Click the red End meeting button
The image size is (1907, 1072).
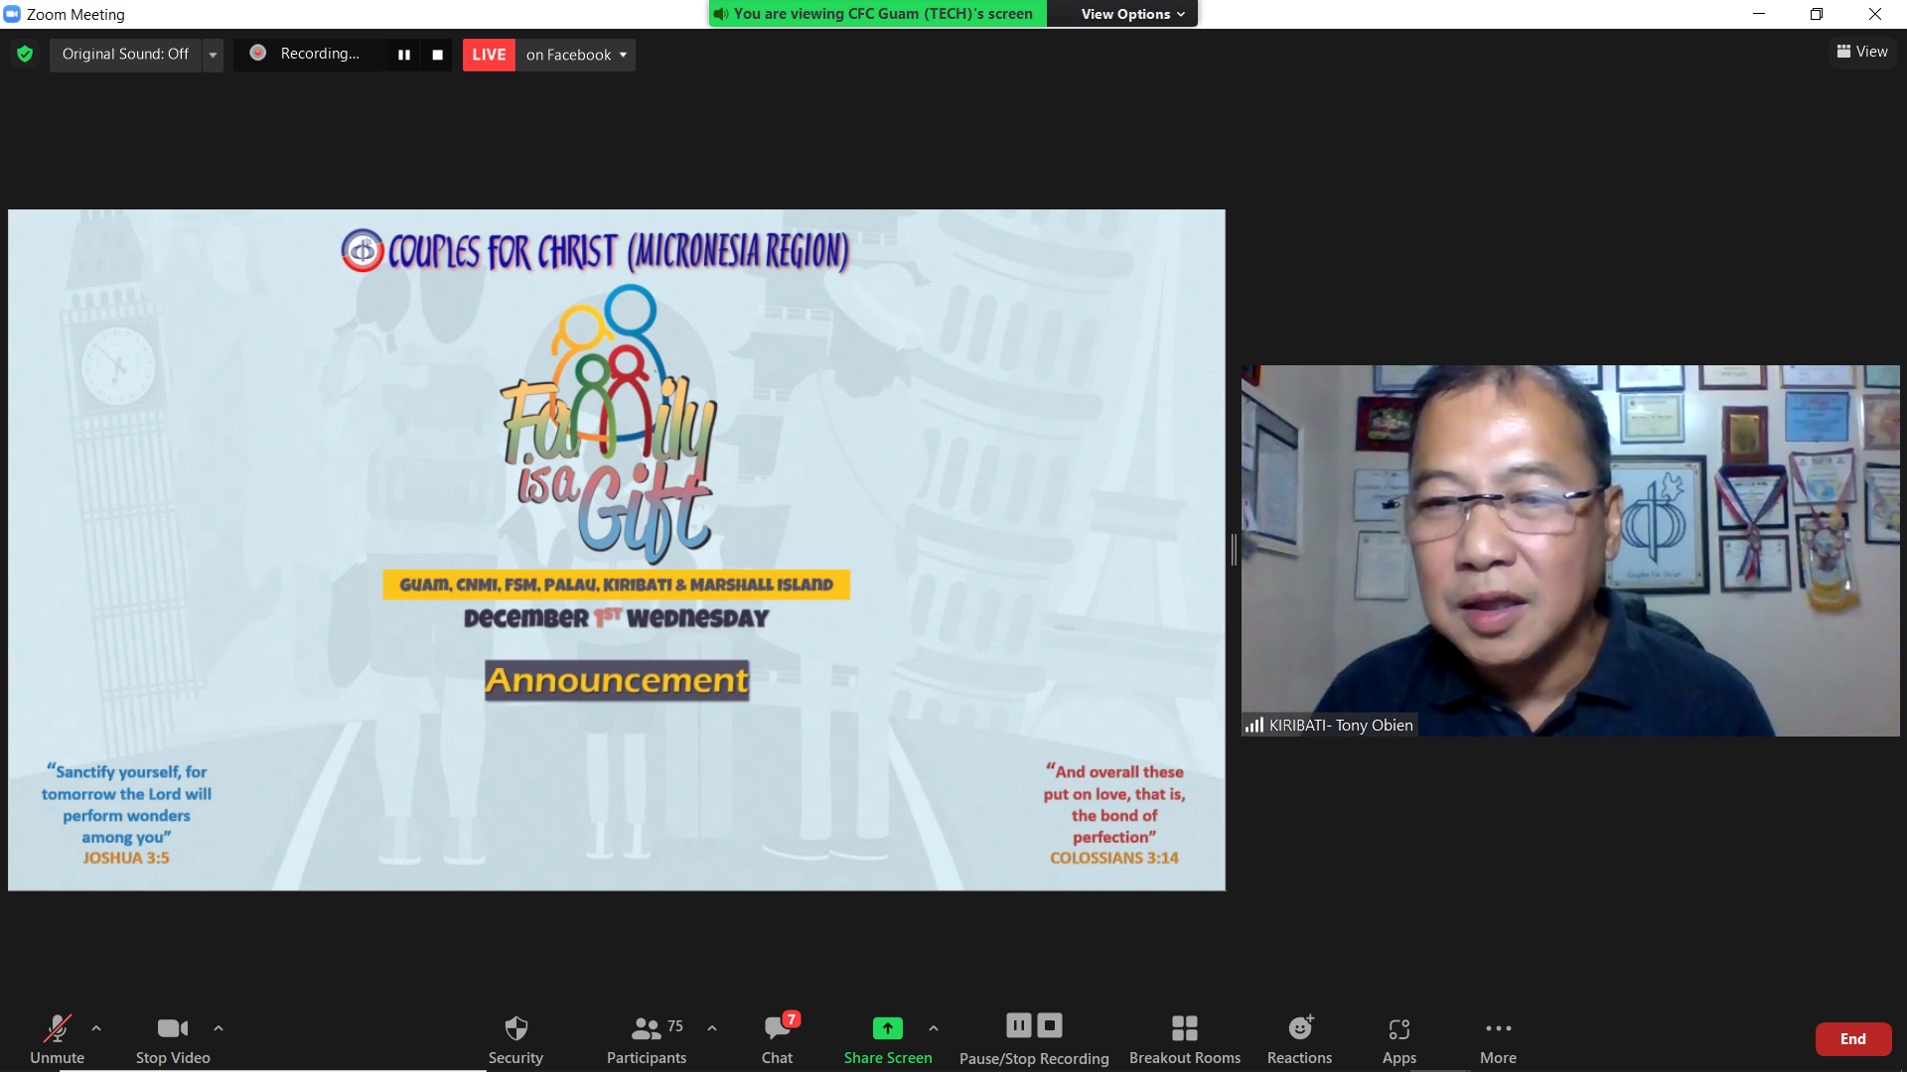click(1853, 1039)
